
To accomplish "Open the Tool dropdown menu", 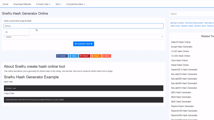I will (x=58, y=4).
